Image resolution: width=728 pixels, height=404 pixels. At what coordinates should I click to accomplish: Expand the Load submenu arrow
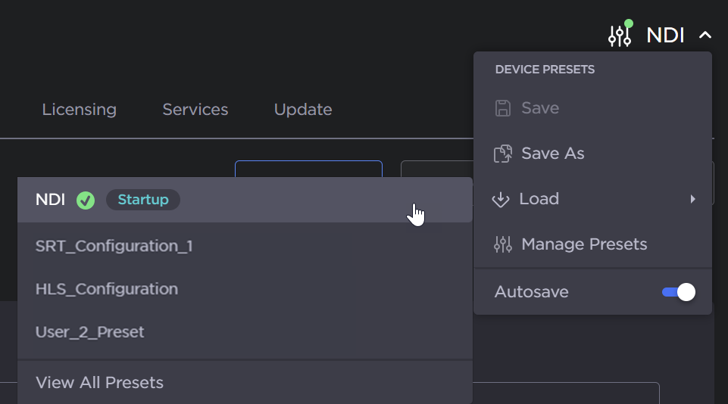(692, 199)
